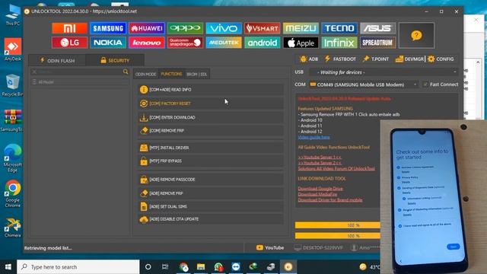Open Task View on the taskbar
The width and height of the screenshot is (487, 274).
coord(165,267)
